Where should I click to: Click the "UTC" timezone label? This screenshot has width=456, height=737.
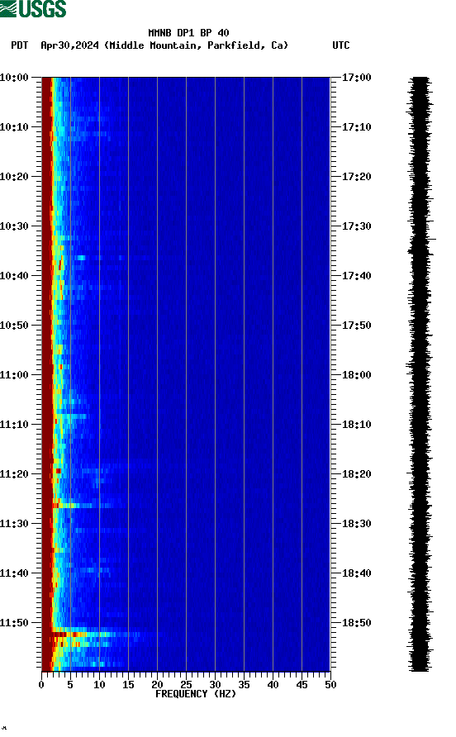341,45
